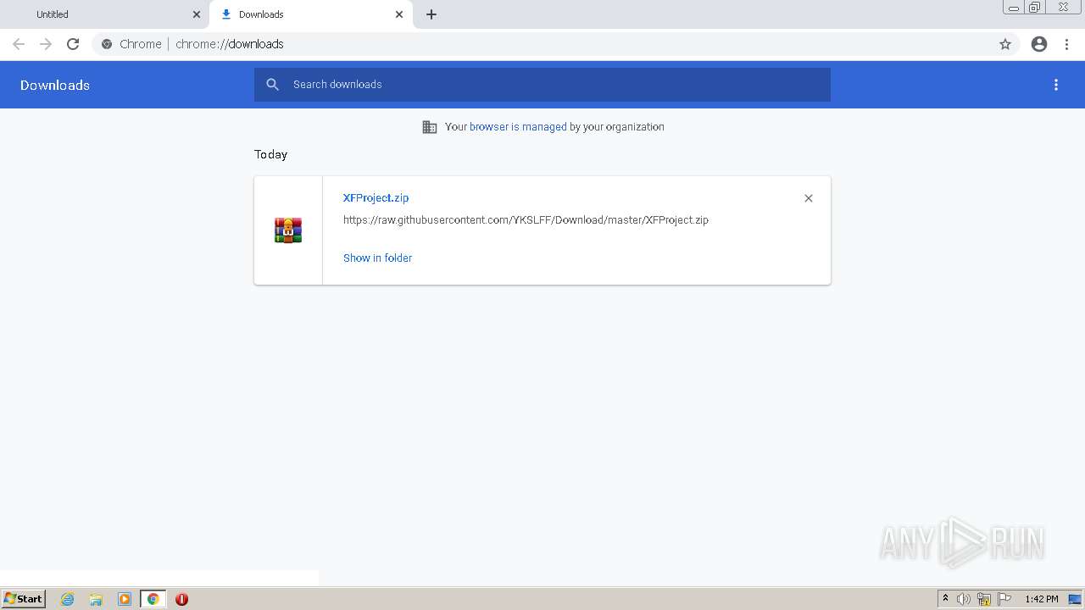This screenshot has height=610, width=1085.
Task: Click the Chrome taskbar button
Action: point(153,599)
